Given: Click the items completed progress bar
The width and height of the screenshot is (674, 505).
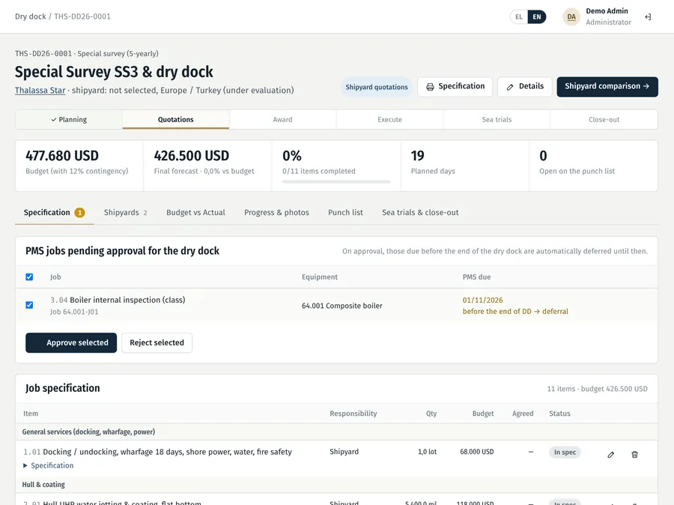Looking at the screenshot, I should 336,182.
